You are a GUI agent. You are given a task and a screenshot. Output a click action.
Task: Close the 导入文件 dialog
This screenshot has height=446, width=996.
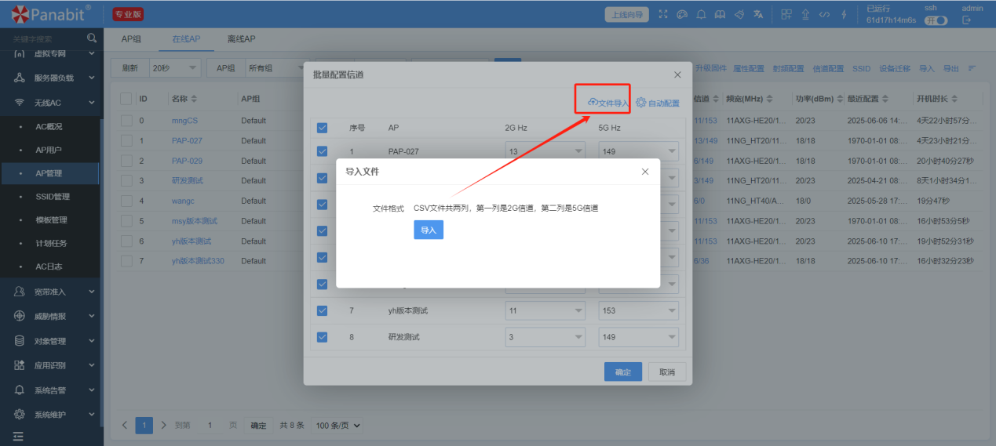(x=645, y=171)
